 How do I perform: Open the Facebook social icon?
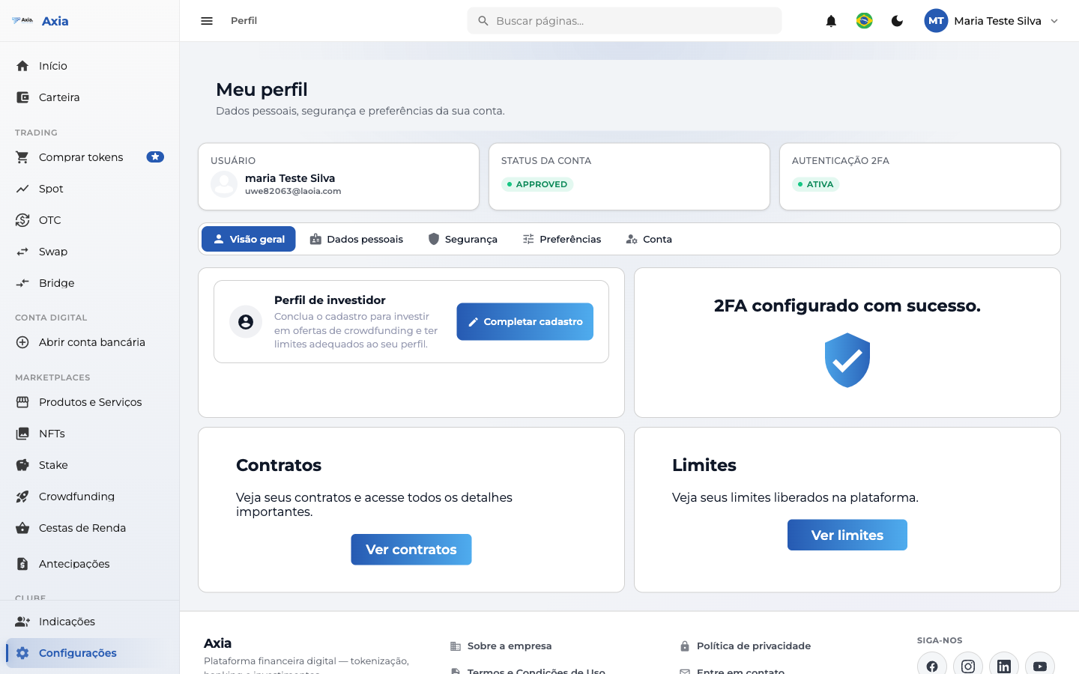[932, 666]
